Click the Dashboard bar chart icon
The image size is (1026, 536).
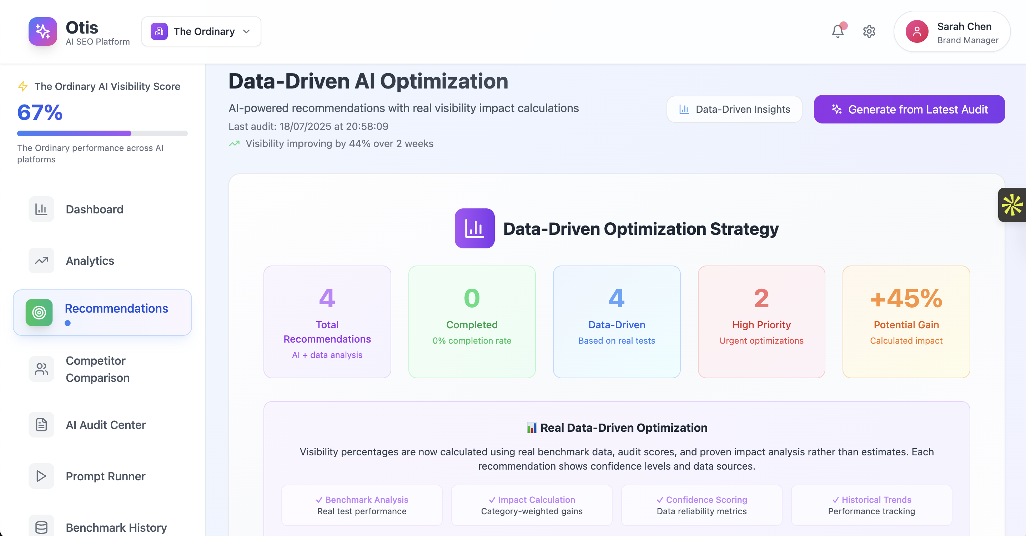click(x=41, y=209)
